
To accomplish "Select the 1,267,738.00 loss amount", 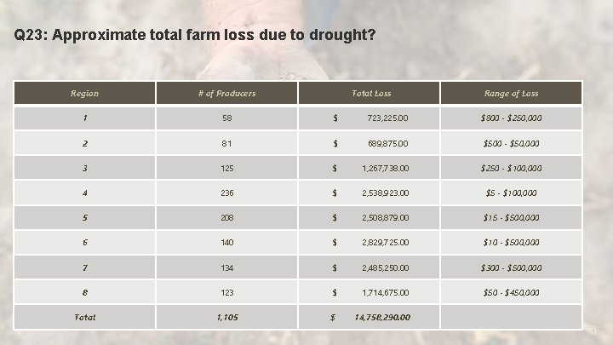I will [x=385, y=169].
